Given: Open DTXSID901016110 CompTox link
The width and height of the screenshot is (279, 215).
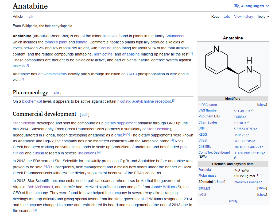Looking at the screenshot, I should tap(249, 153).
